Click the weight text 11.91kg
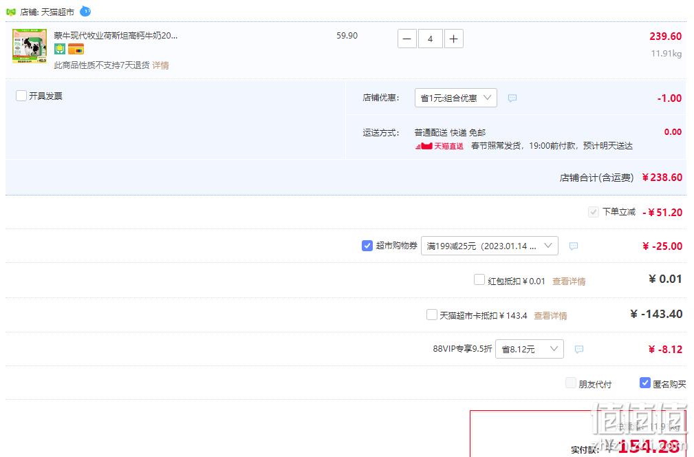 pyautogui.click(x=666, y=54)
